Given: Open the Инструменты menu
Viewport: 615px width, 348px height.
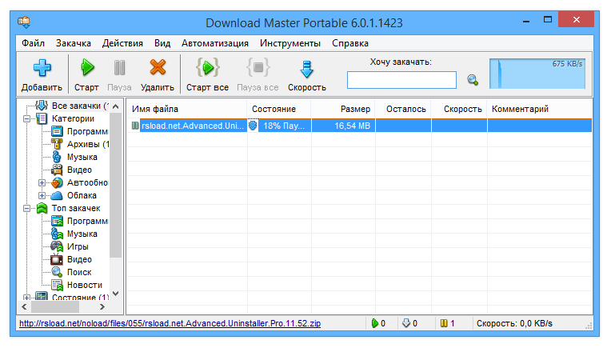Looking at the screenshot, I should 290,43.
